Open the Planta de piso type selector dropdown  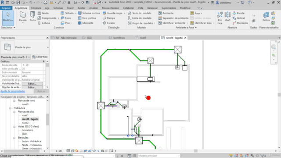pyautogui.click(x=48, y=47)
